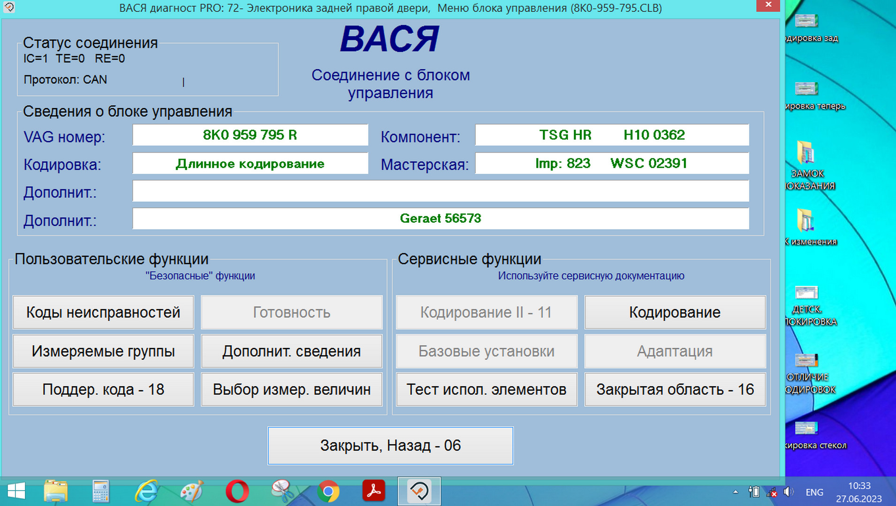Viewport: 896px width, 506px height.
Task: Open the volume control tray icon
Action: [x=789, y=492]
